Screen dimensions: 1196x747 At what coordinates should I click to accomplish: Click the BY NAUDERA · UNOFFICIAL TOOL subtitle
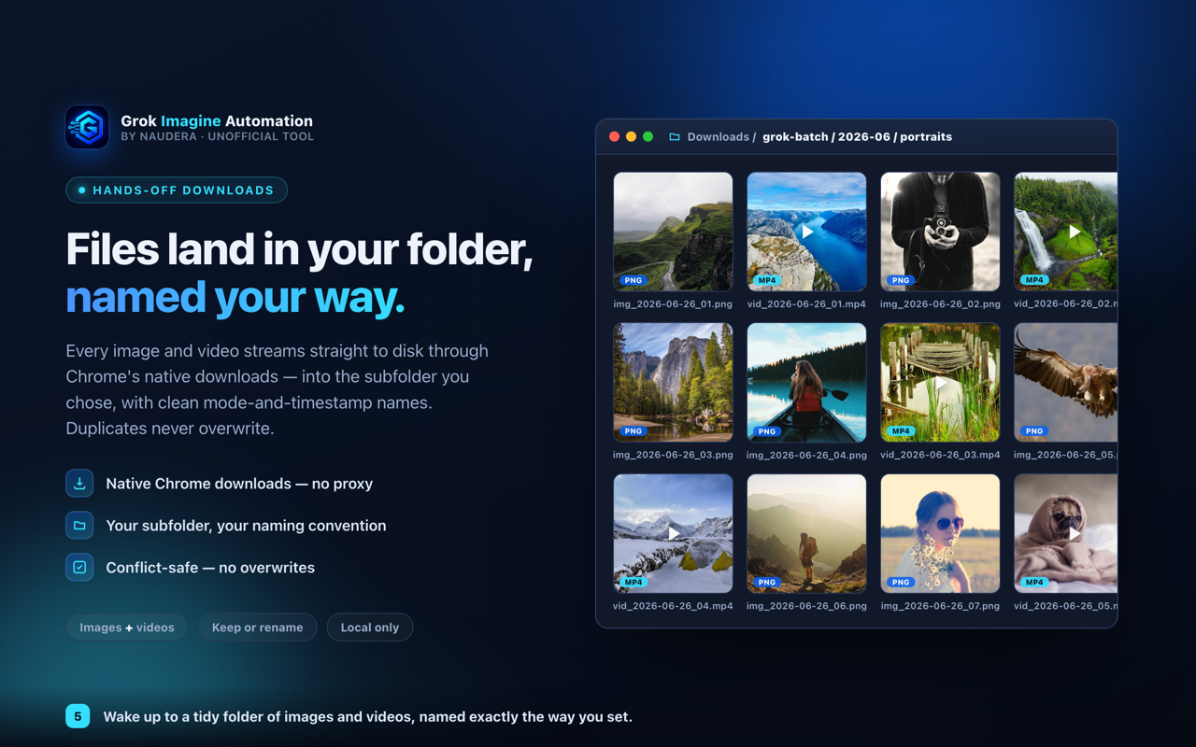(217, 136)
